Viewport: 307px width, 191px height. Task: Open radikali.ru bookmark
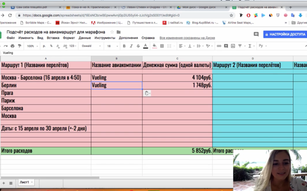(173, 23)
